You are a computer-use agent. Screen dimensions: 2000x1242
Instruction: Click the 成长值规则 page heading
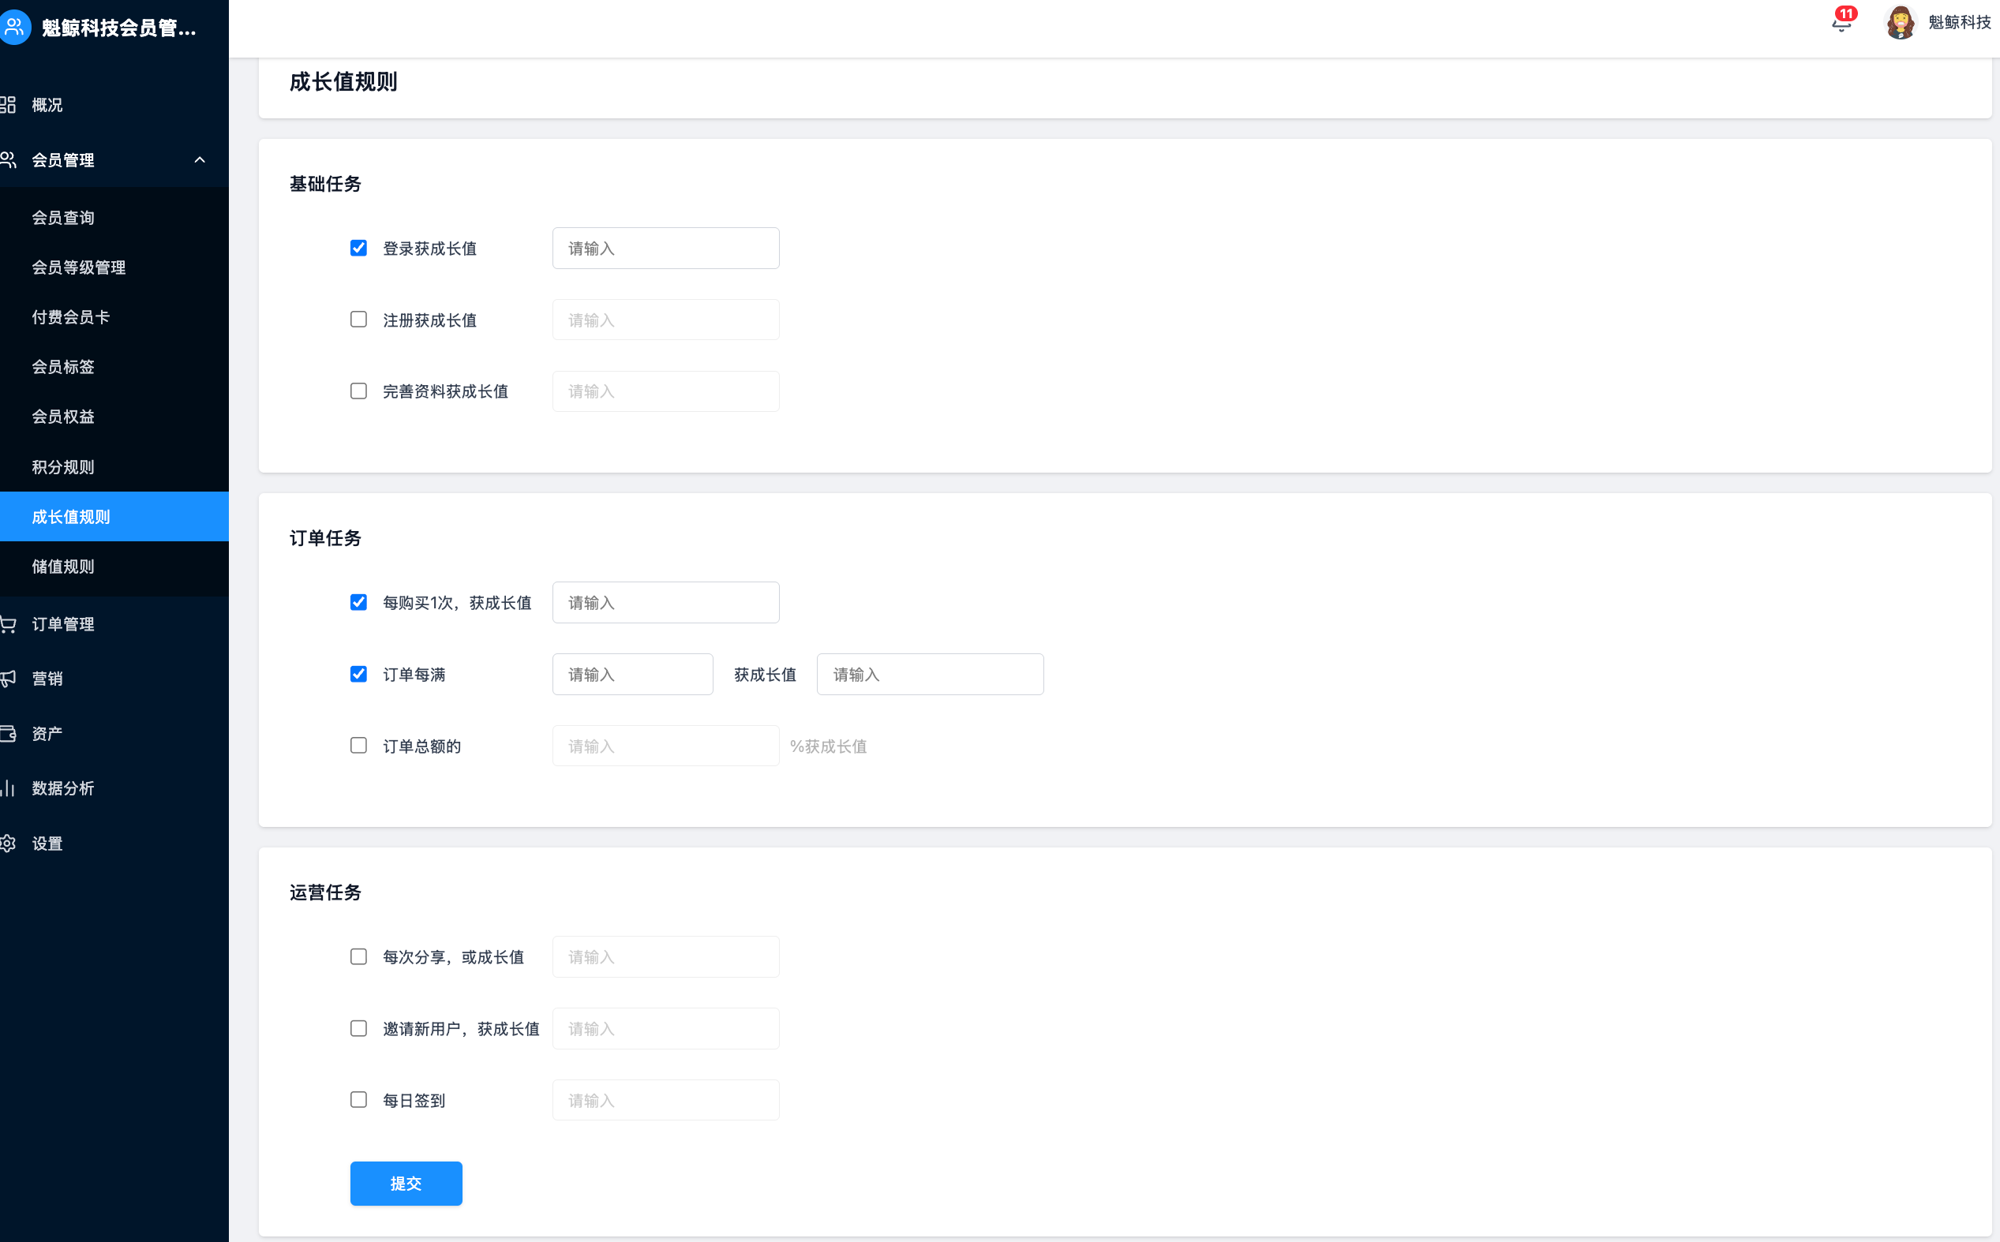pos(343,81)
